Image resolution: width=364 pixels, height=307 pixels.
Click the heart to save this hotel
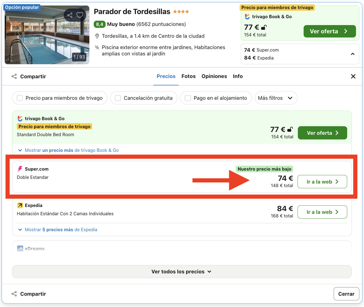tap(80, 15)
